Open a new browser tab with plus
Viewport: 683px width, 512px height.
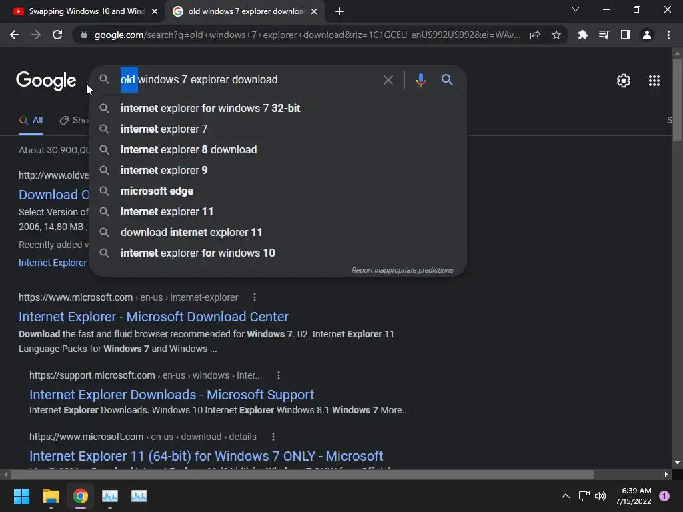click(x=339, y=12)
